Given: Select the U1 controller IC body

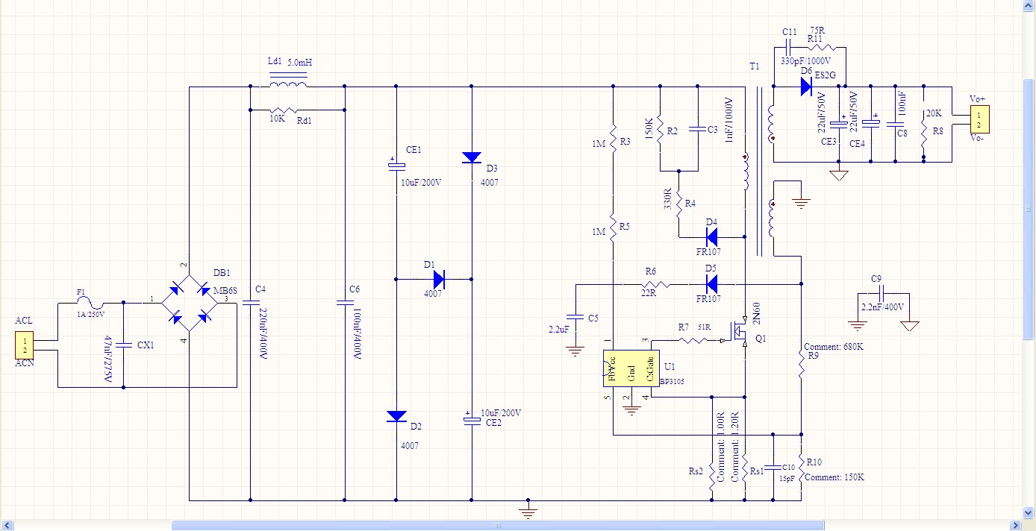Looking at the screenshot, I should (631, 368).
